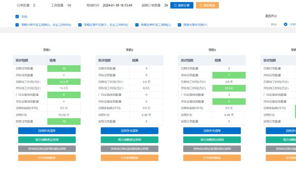This screenshot has height=170, width=296.
Task: Click the 结果 header in 策略2 table
Action: pos(135,60)
